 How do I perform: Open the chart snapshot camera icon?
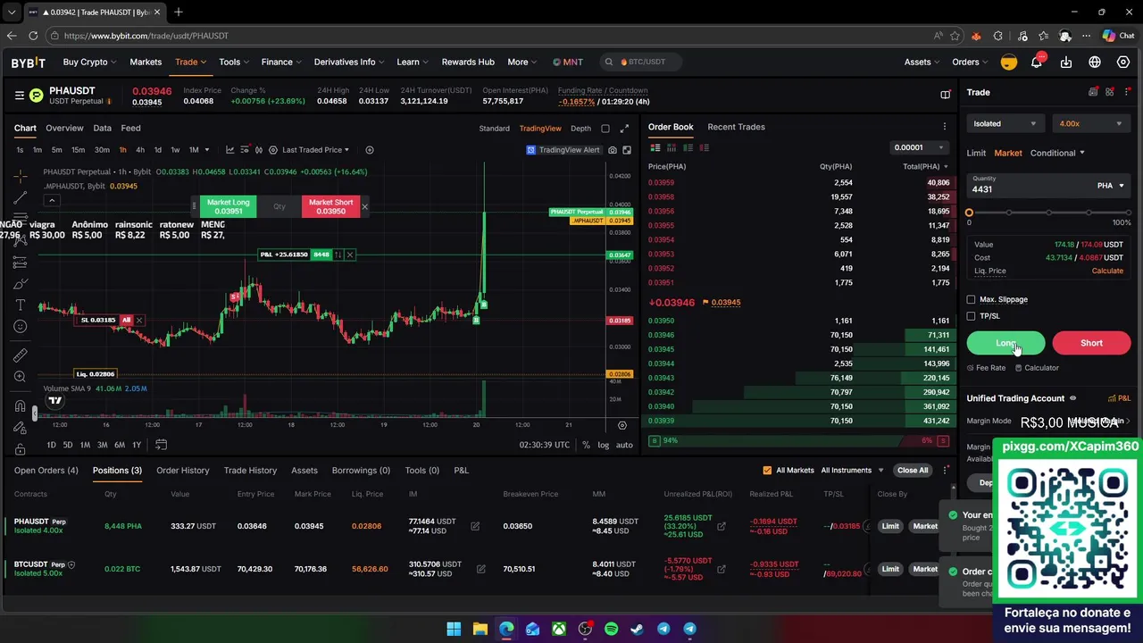(613, 150)
